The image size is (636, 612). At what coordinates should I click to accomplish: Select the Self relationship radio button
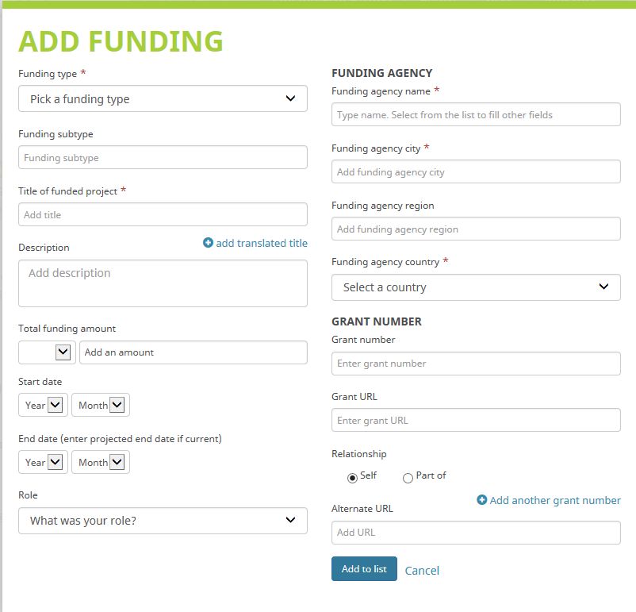pyautogui.click(x=352, y=477)
